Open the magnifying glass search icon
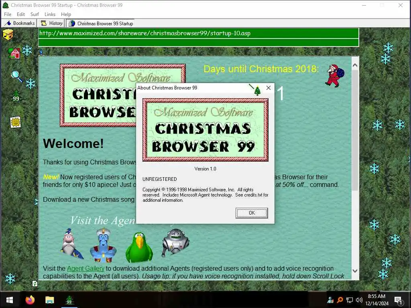Image resolution: width=411 pixels, height=308 pixels. coord(16,77)
